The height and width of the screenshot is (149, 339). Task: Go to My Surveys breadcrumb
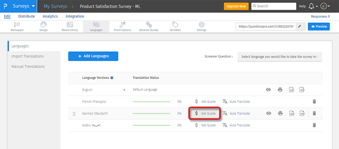click(55, 6)
